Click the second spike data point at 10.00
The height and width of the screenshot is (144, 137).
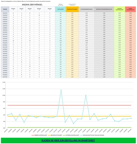coord(86,96)
